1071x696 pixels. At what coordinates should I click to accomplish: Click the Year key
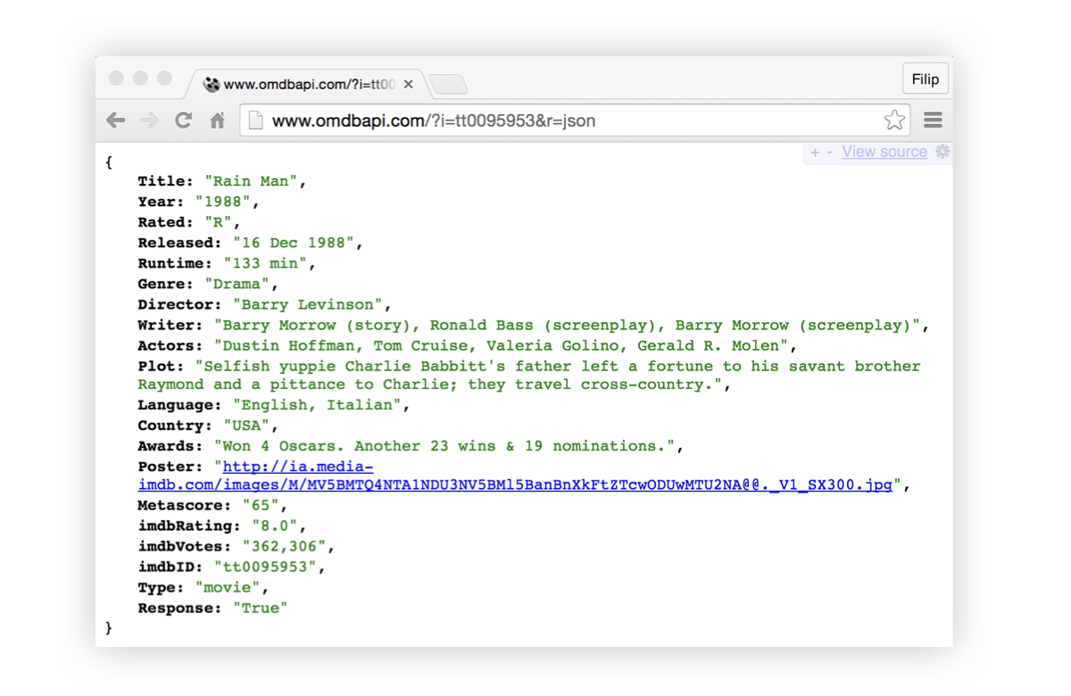click(162, 202)
